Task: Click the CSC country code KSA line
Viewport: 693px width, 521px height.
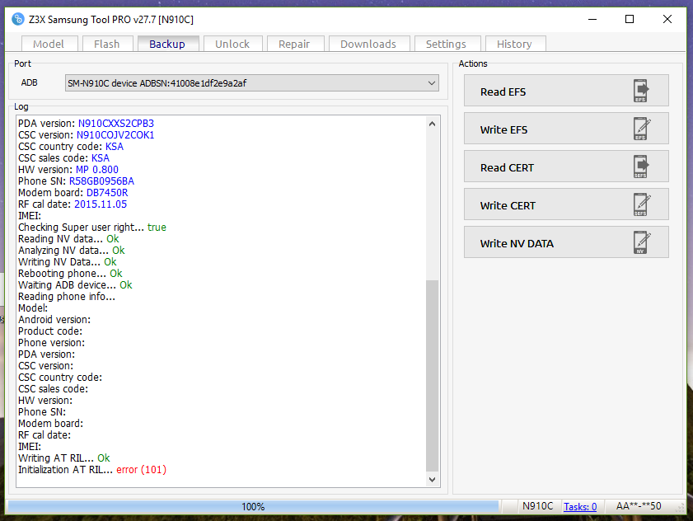Action: point(71,147)
